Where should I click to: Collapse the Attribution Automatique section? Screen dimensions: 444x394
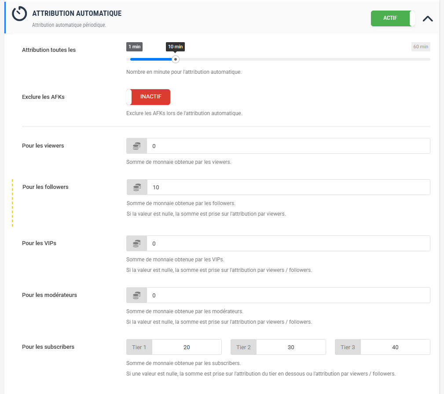[x=427, y=18]
